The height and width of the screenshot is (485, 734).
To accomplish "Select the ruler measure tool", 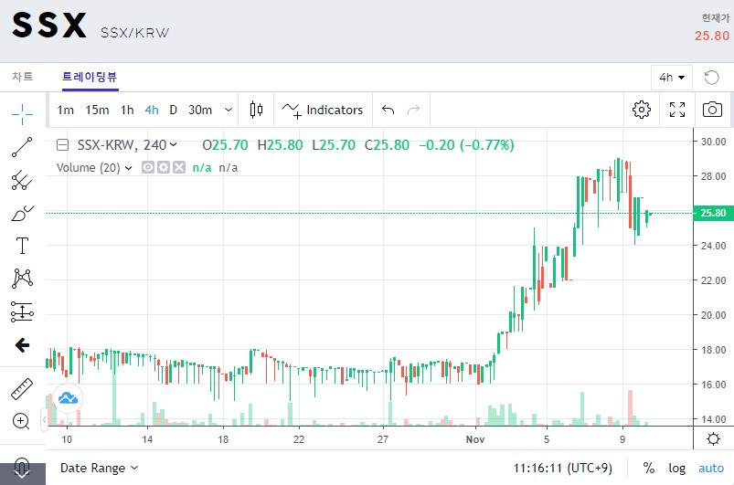I will (x=22, y=389).
